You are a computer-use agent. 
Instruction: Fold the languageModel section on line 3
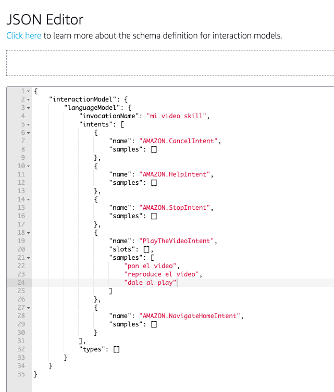[28, 108]
